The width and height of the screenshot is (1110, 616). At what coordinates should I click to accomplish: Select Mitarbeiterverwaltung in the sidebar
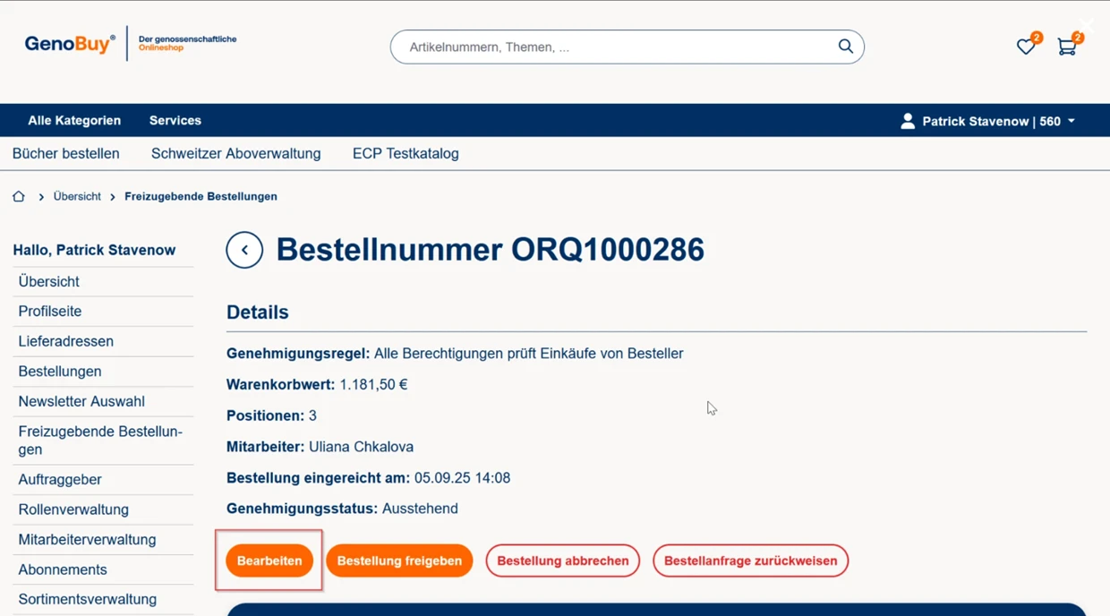[87, 540]
